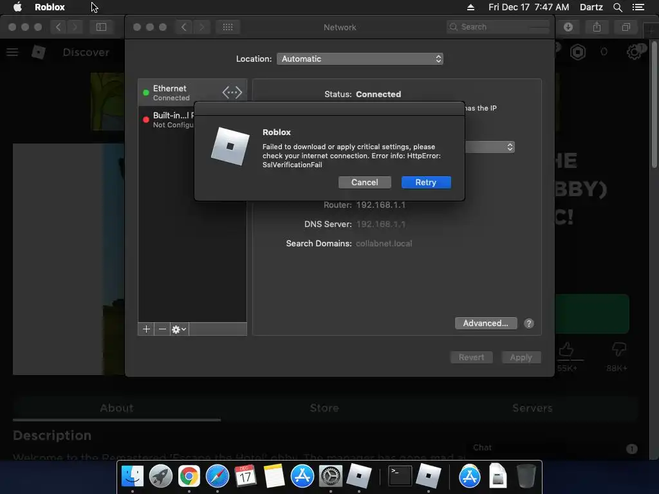659x494 pixels.
Task: Click Retry in the Roblox error dialog
Action: (426, 182)
